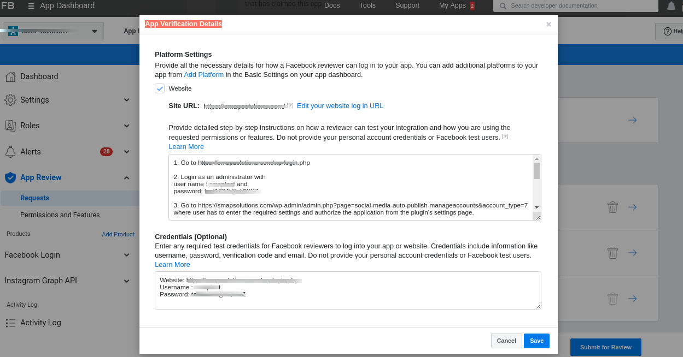The image size is (683, 357).
Task: Save the app verification details
Action: coord(536,341)
